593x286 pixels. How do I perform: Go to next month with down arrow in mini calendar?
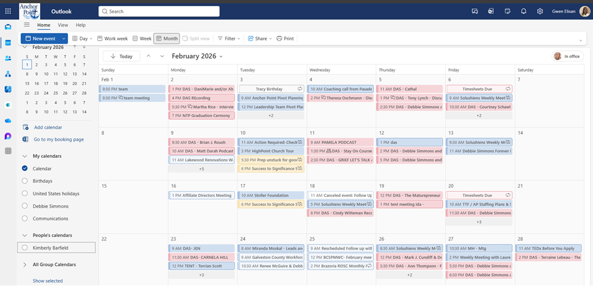84,47
